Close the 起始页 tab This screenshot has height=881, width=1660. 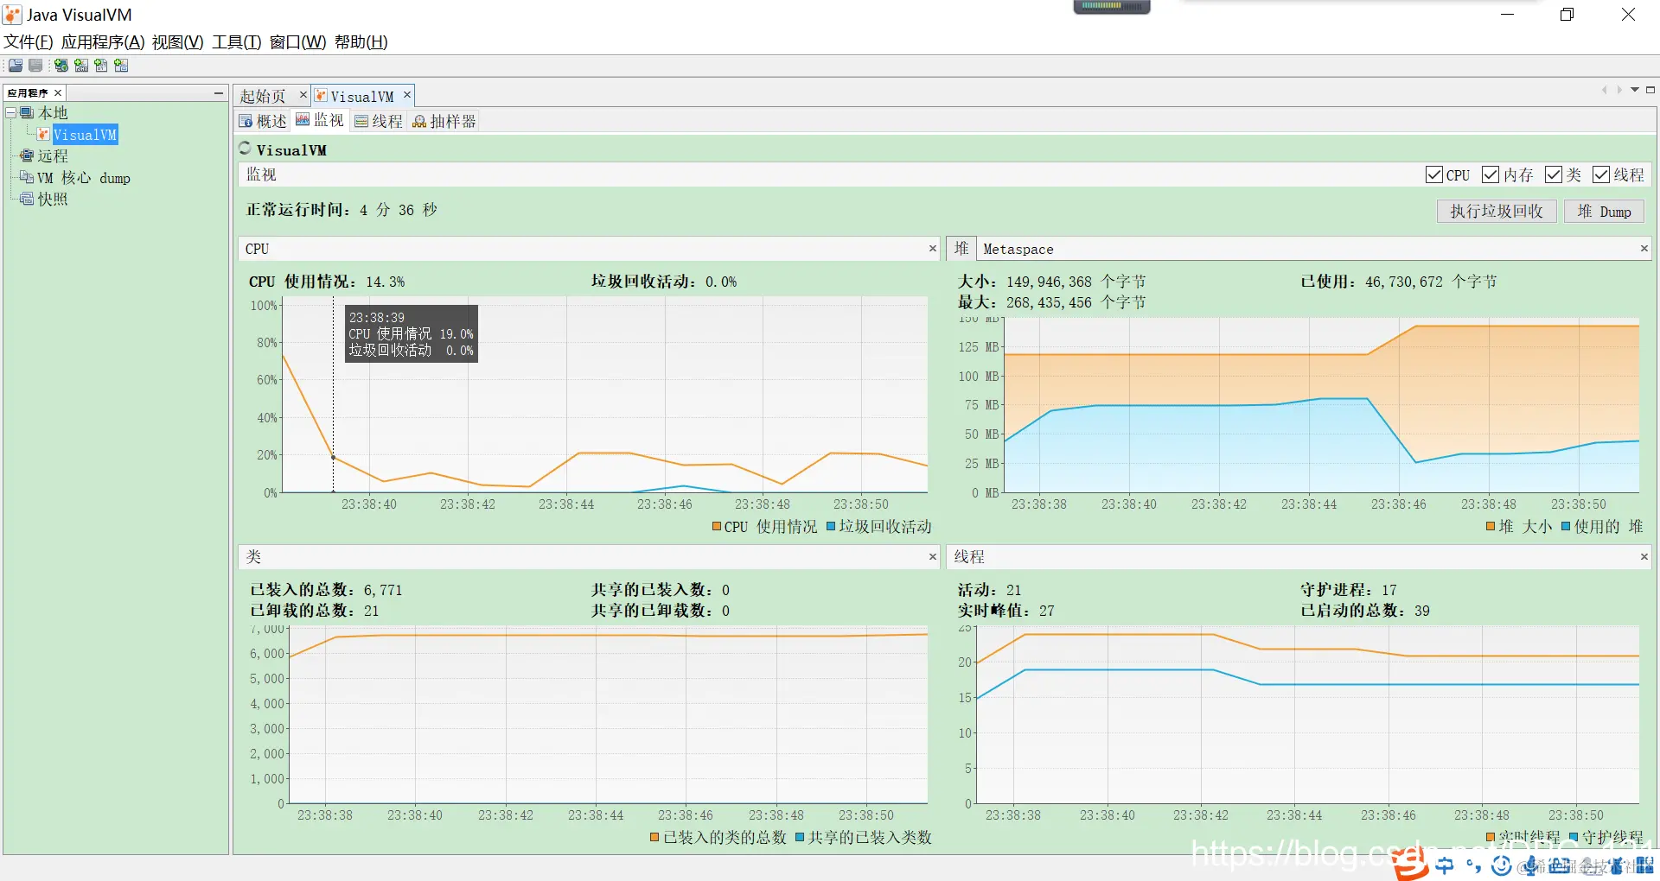point(303,95)
